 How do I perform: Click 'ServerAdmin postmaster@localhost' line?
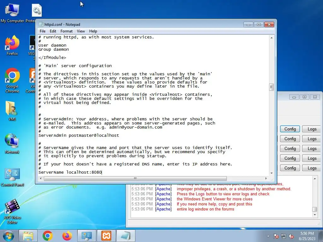click(x=79, y=135)
